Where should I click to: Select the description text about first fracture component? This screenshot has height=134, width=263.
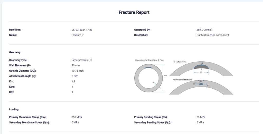point(212,35)
